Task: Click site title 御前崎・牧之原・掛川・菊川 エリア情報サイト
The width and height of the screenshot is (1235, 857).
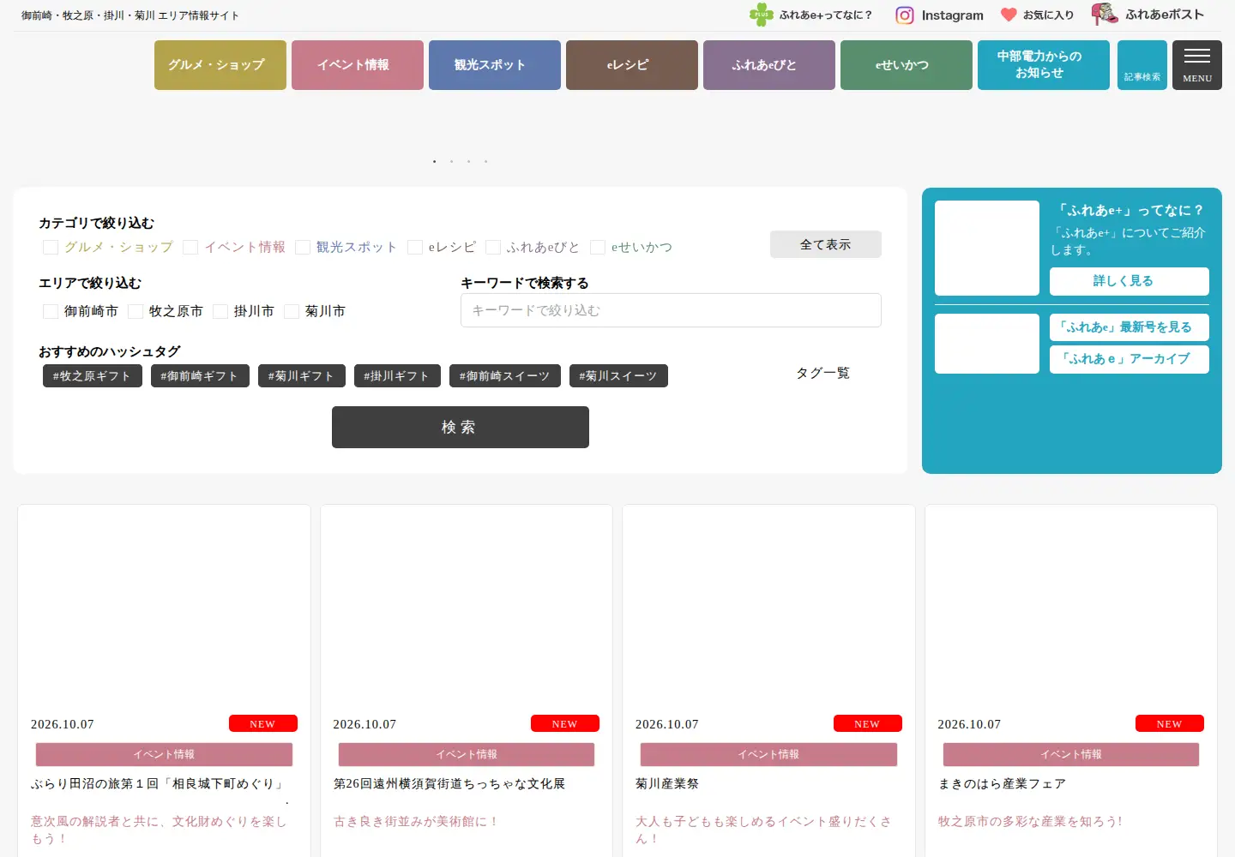Action: point(130,15)
